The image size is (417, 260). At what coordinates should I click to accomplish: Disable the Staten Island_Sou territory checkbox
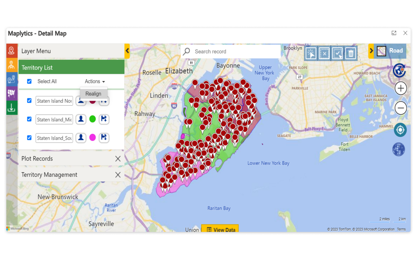pyautogui.click(x=29, y=138)
